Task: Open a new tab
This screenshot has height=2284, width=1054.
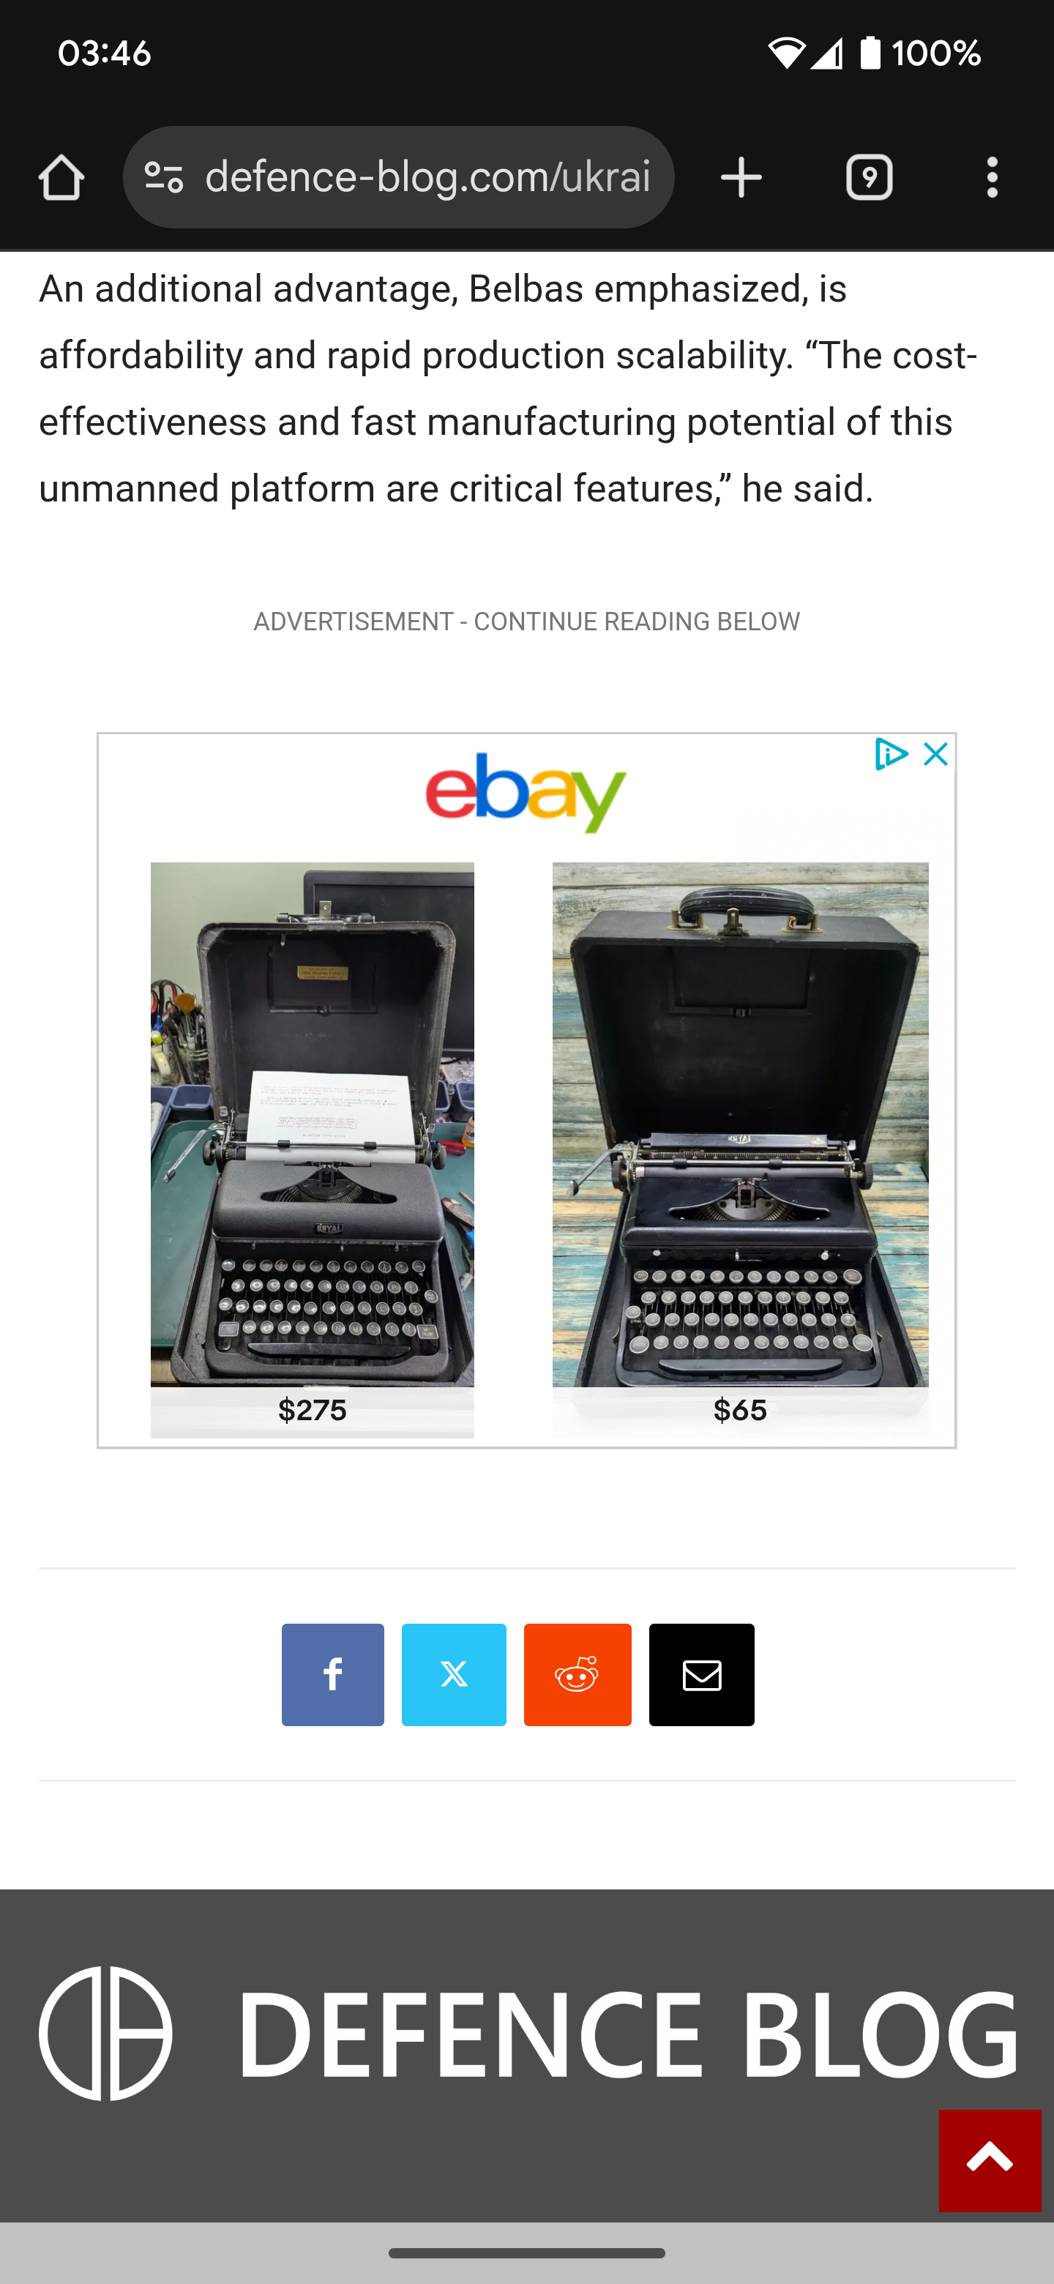Action: pos(741,178)
